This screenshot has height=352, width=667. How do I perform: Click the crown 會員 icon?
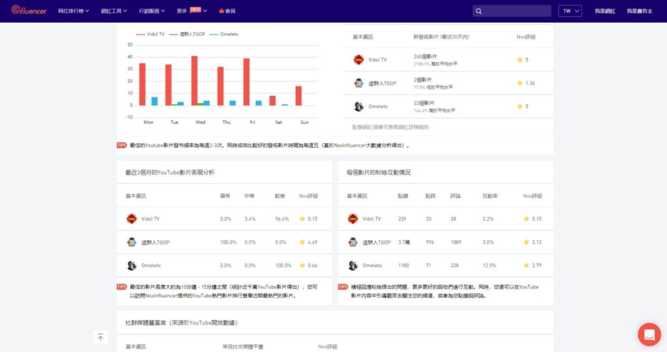point(222,11)
